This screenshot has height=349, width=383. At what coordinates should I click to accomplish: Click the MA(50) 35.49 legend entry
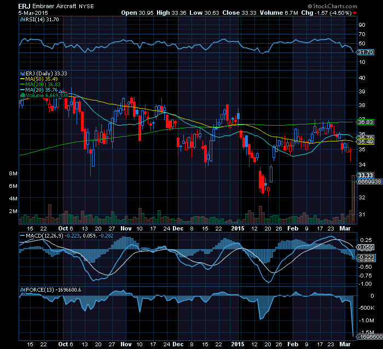[39, 79]
